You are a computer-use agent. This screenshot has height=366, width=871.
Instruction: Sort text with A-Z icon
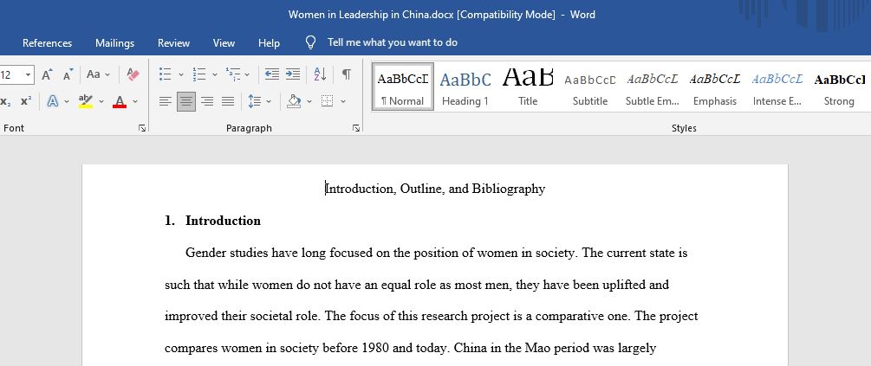click(321, 74)
